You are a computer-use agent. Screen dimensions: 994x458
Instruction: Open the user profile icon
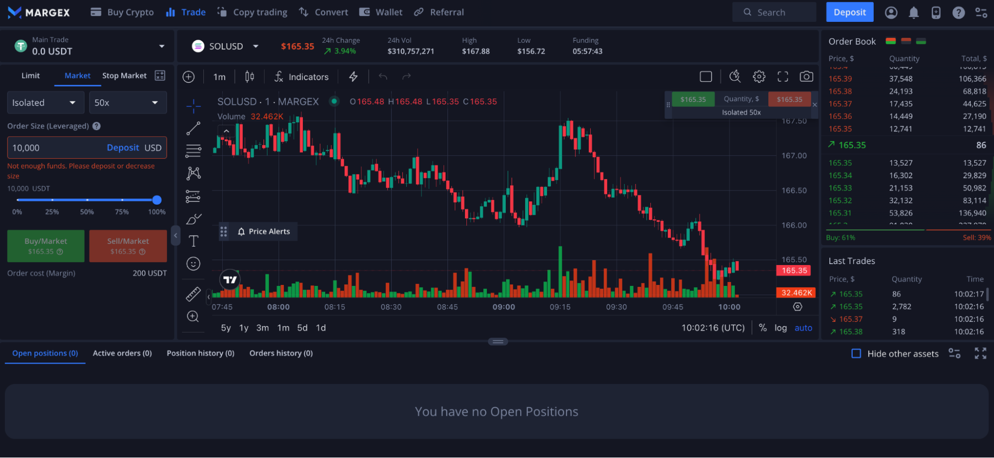click(x=891, y=12)
